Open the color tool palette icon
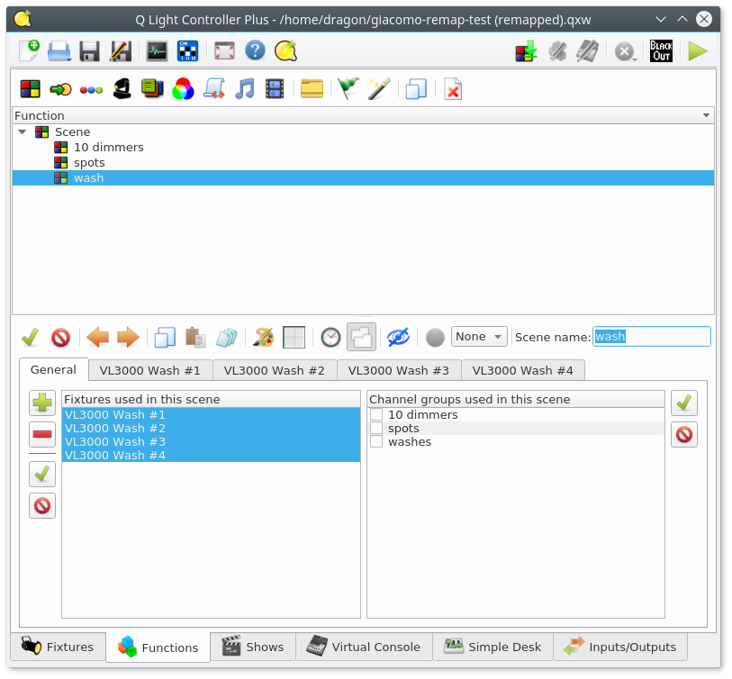 263,337
